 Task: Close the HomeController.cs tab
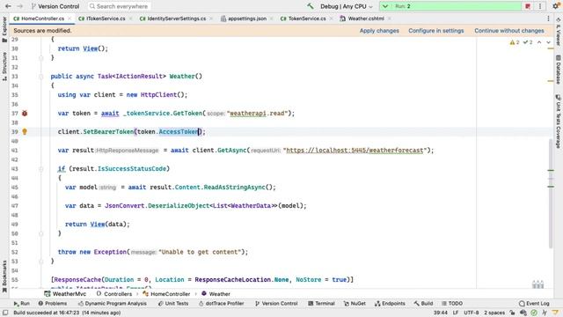coord(69,18)
